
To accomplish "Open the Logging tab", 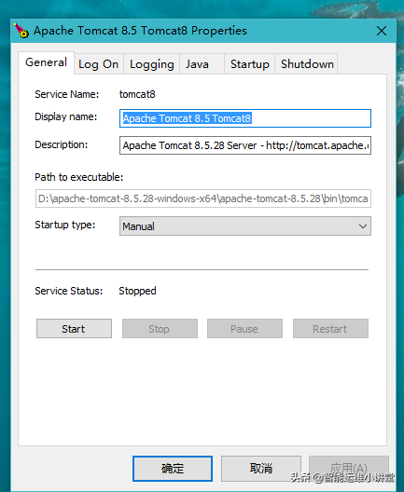I will 152,64.
